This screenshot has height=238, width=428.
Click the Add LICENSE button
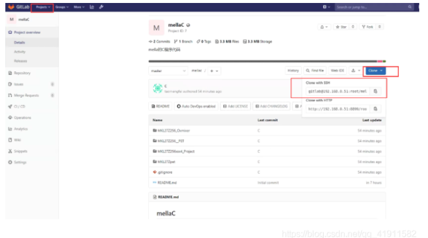(235, 107)
